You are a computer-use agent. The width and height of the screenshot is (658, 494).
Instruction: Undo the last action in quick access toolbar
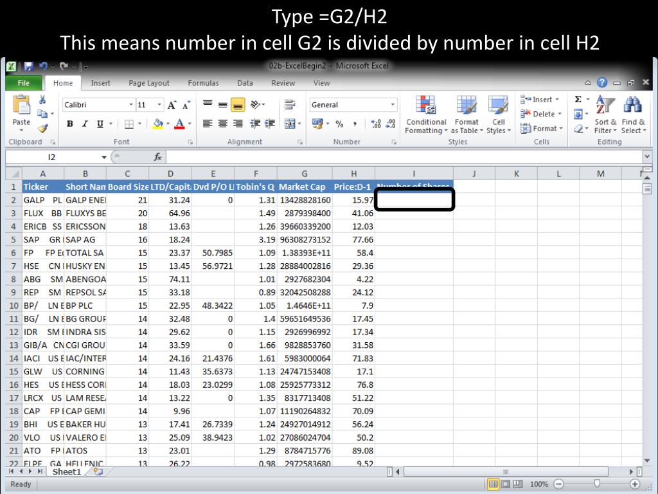tap(43, 66)
